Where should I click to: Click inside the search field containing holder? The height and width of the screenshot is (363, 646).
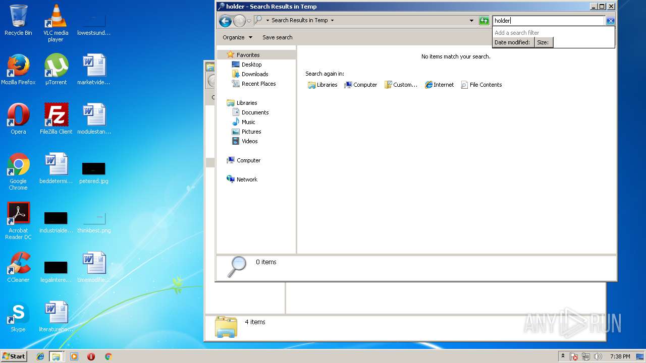pyautogui.click(x=549, y=21)
